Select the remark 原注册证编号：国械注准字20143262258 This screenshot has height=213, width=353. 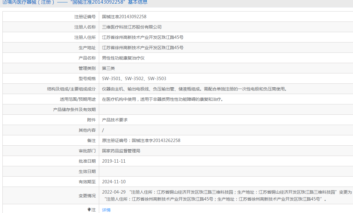(x=141, y=140)
